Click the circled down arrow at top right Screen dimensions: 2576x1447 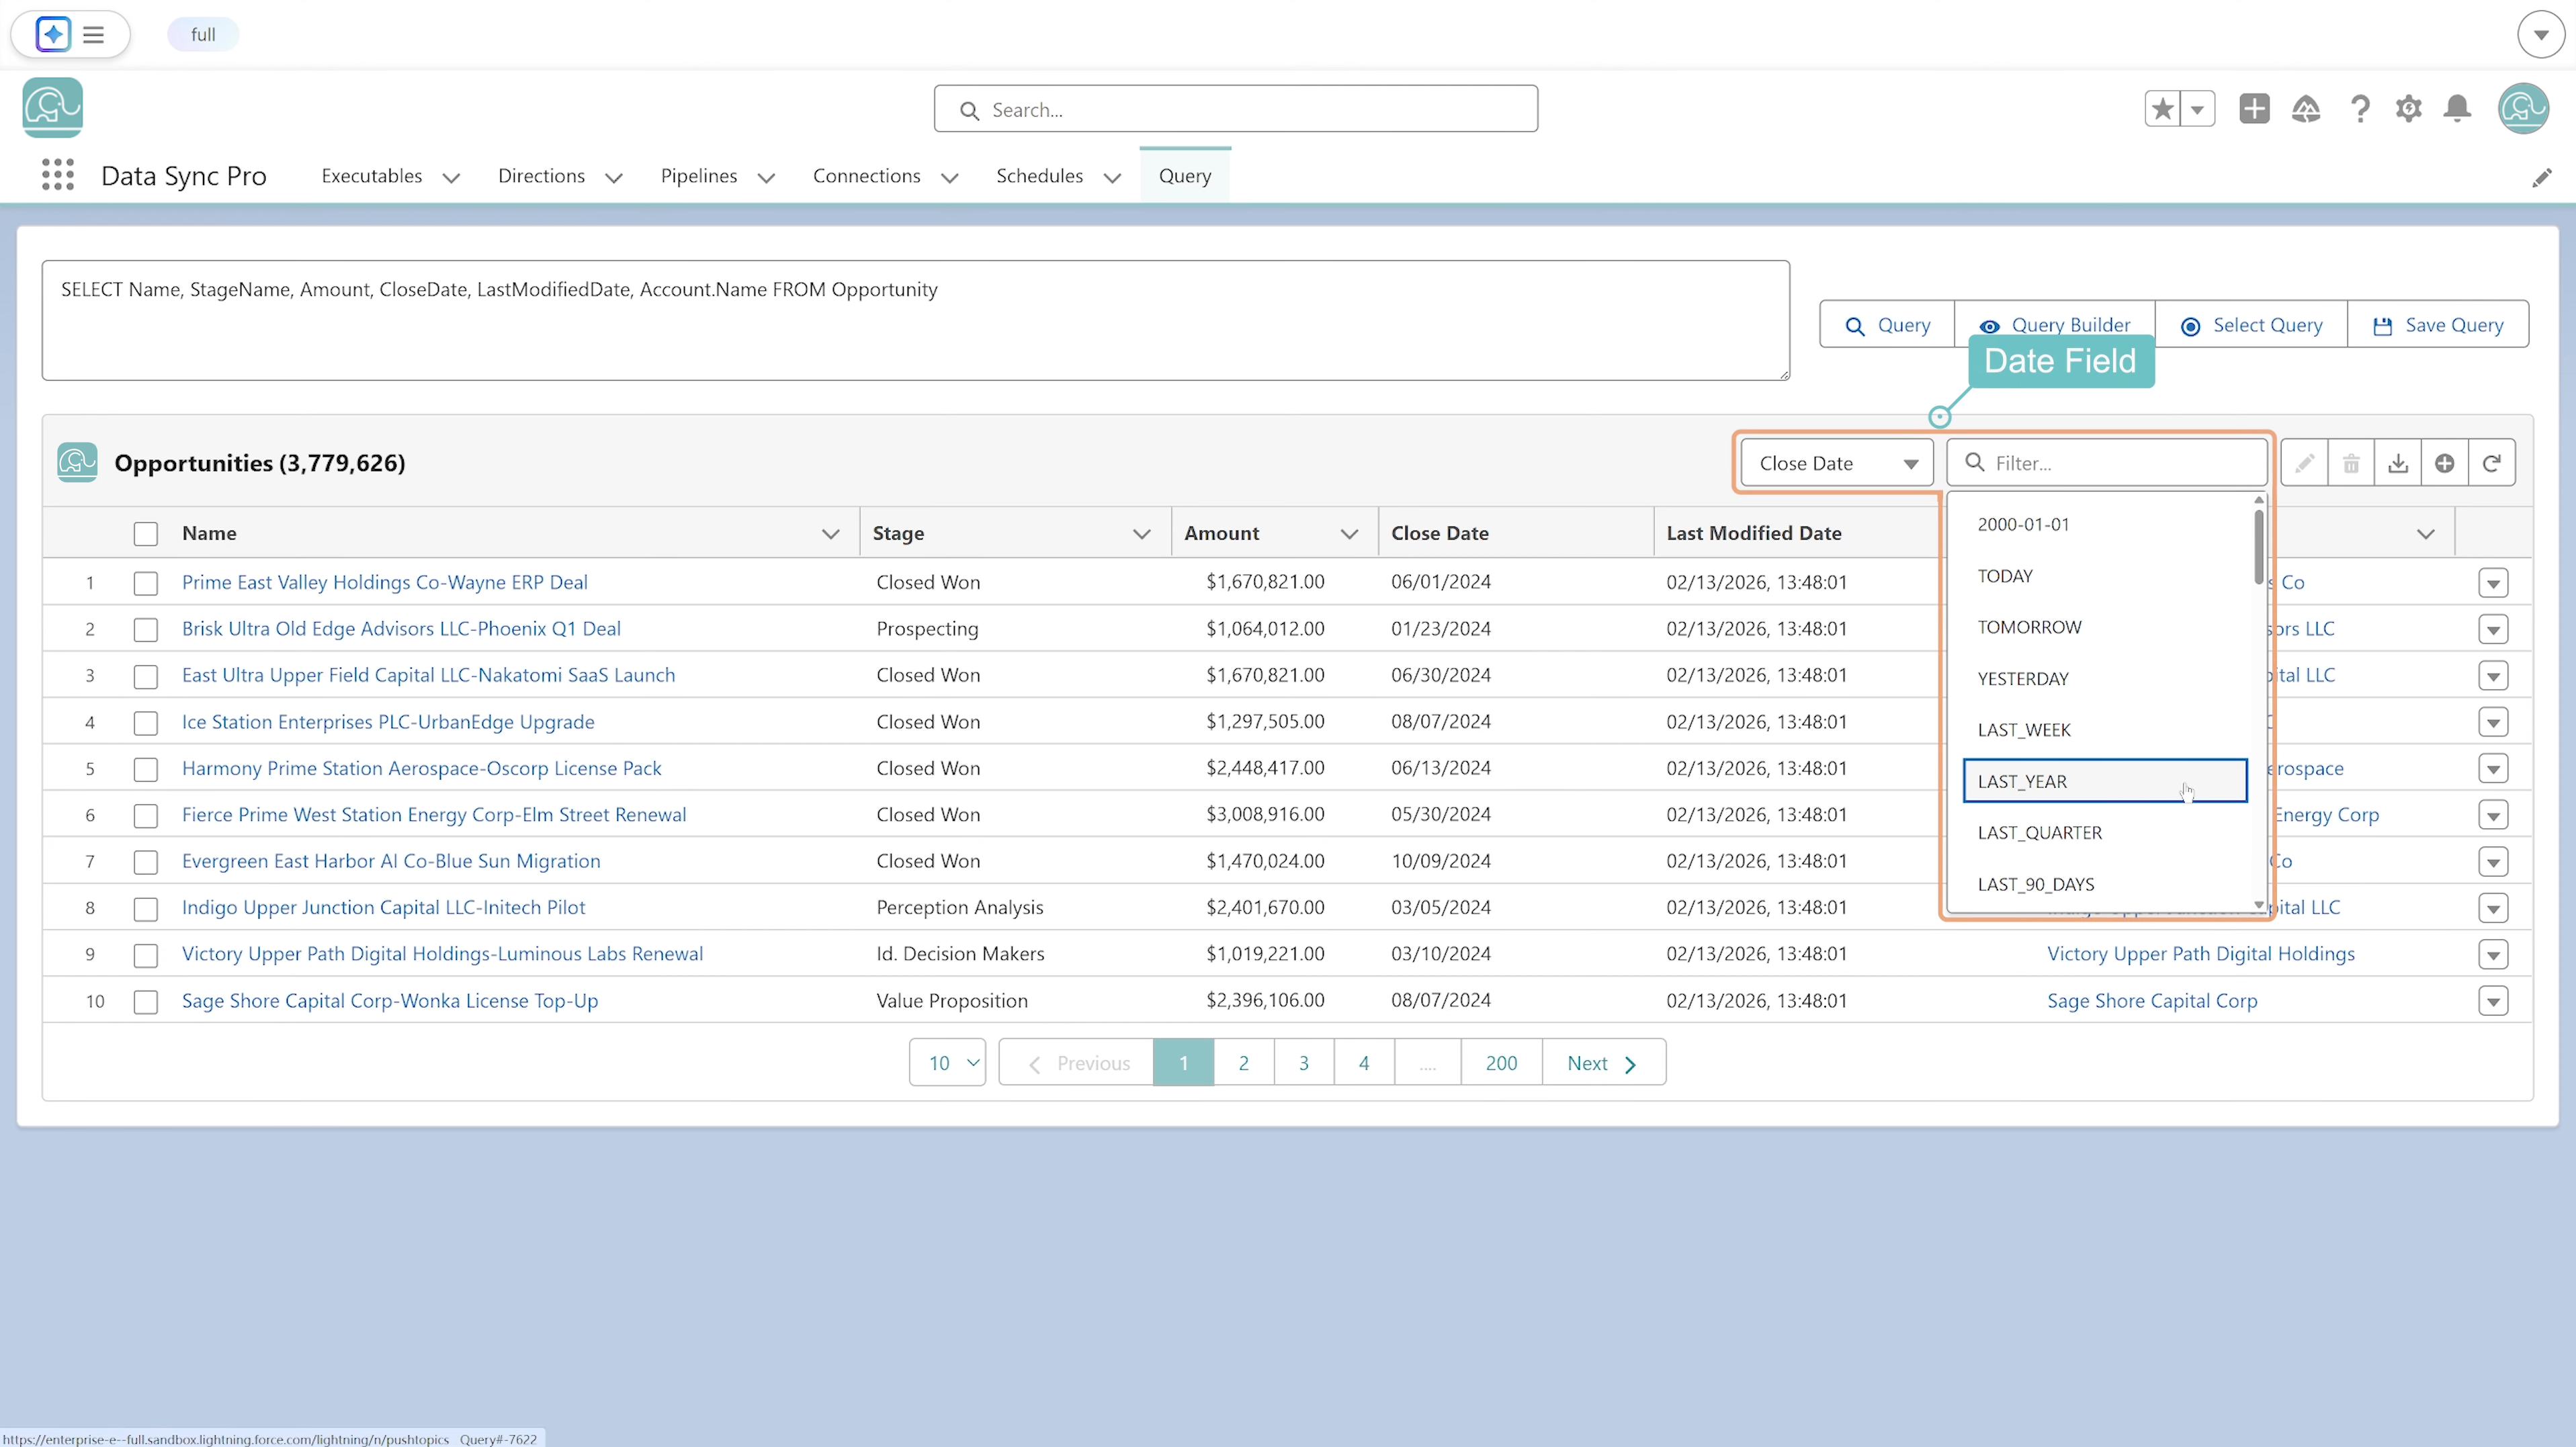pos(2541,35)
